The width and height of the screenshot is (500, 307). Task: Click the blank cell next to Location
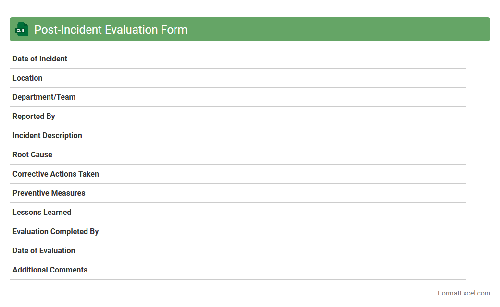pyautogui.click(x=453, y=78)
